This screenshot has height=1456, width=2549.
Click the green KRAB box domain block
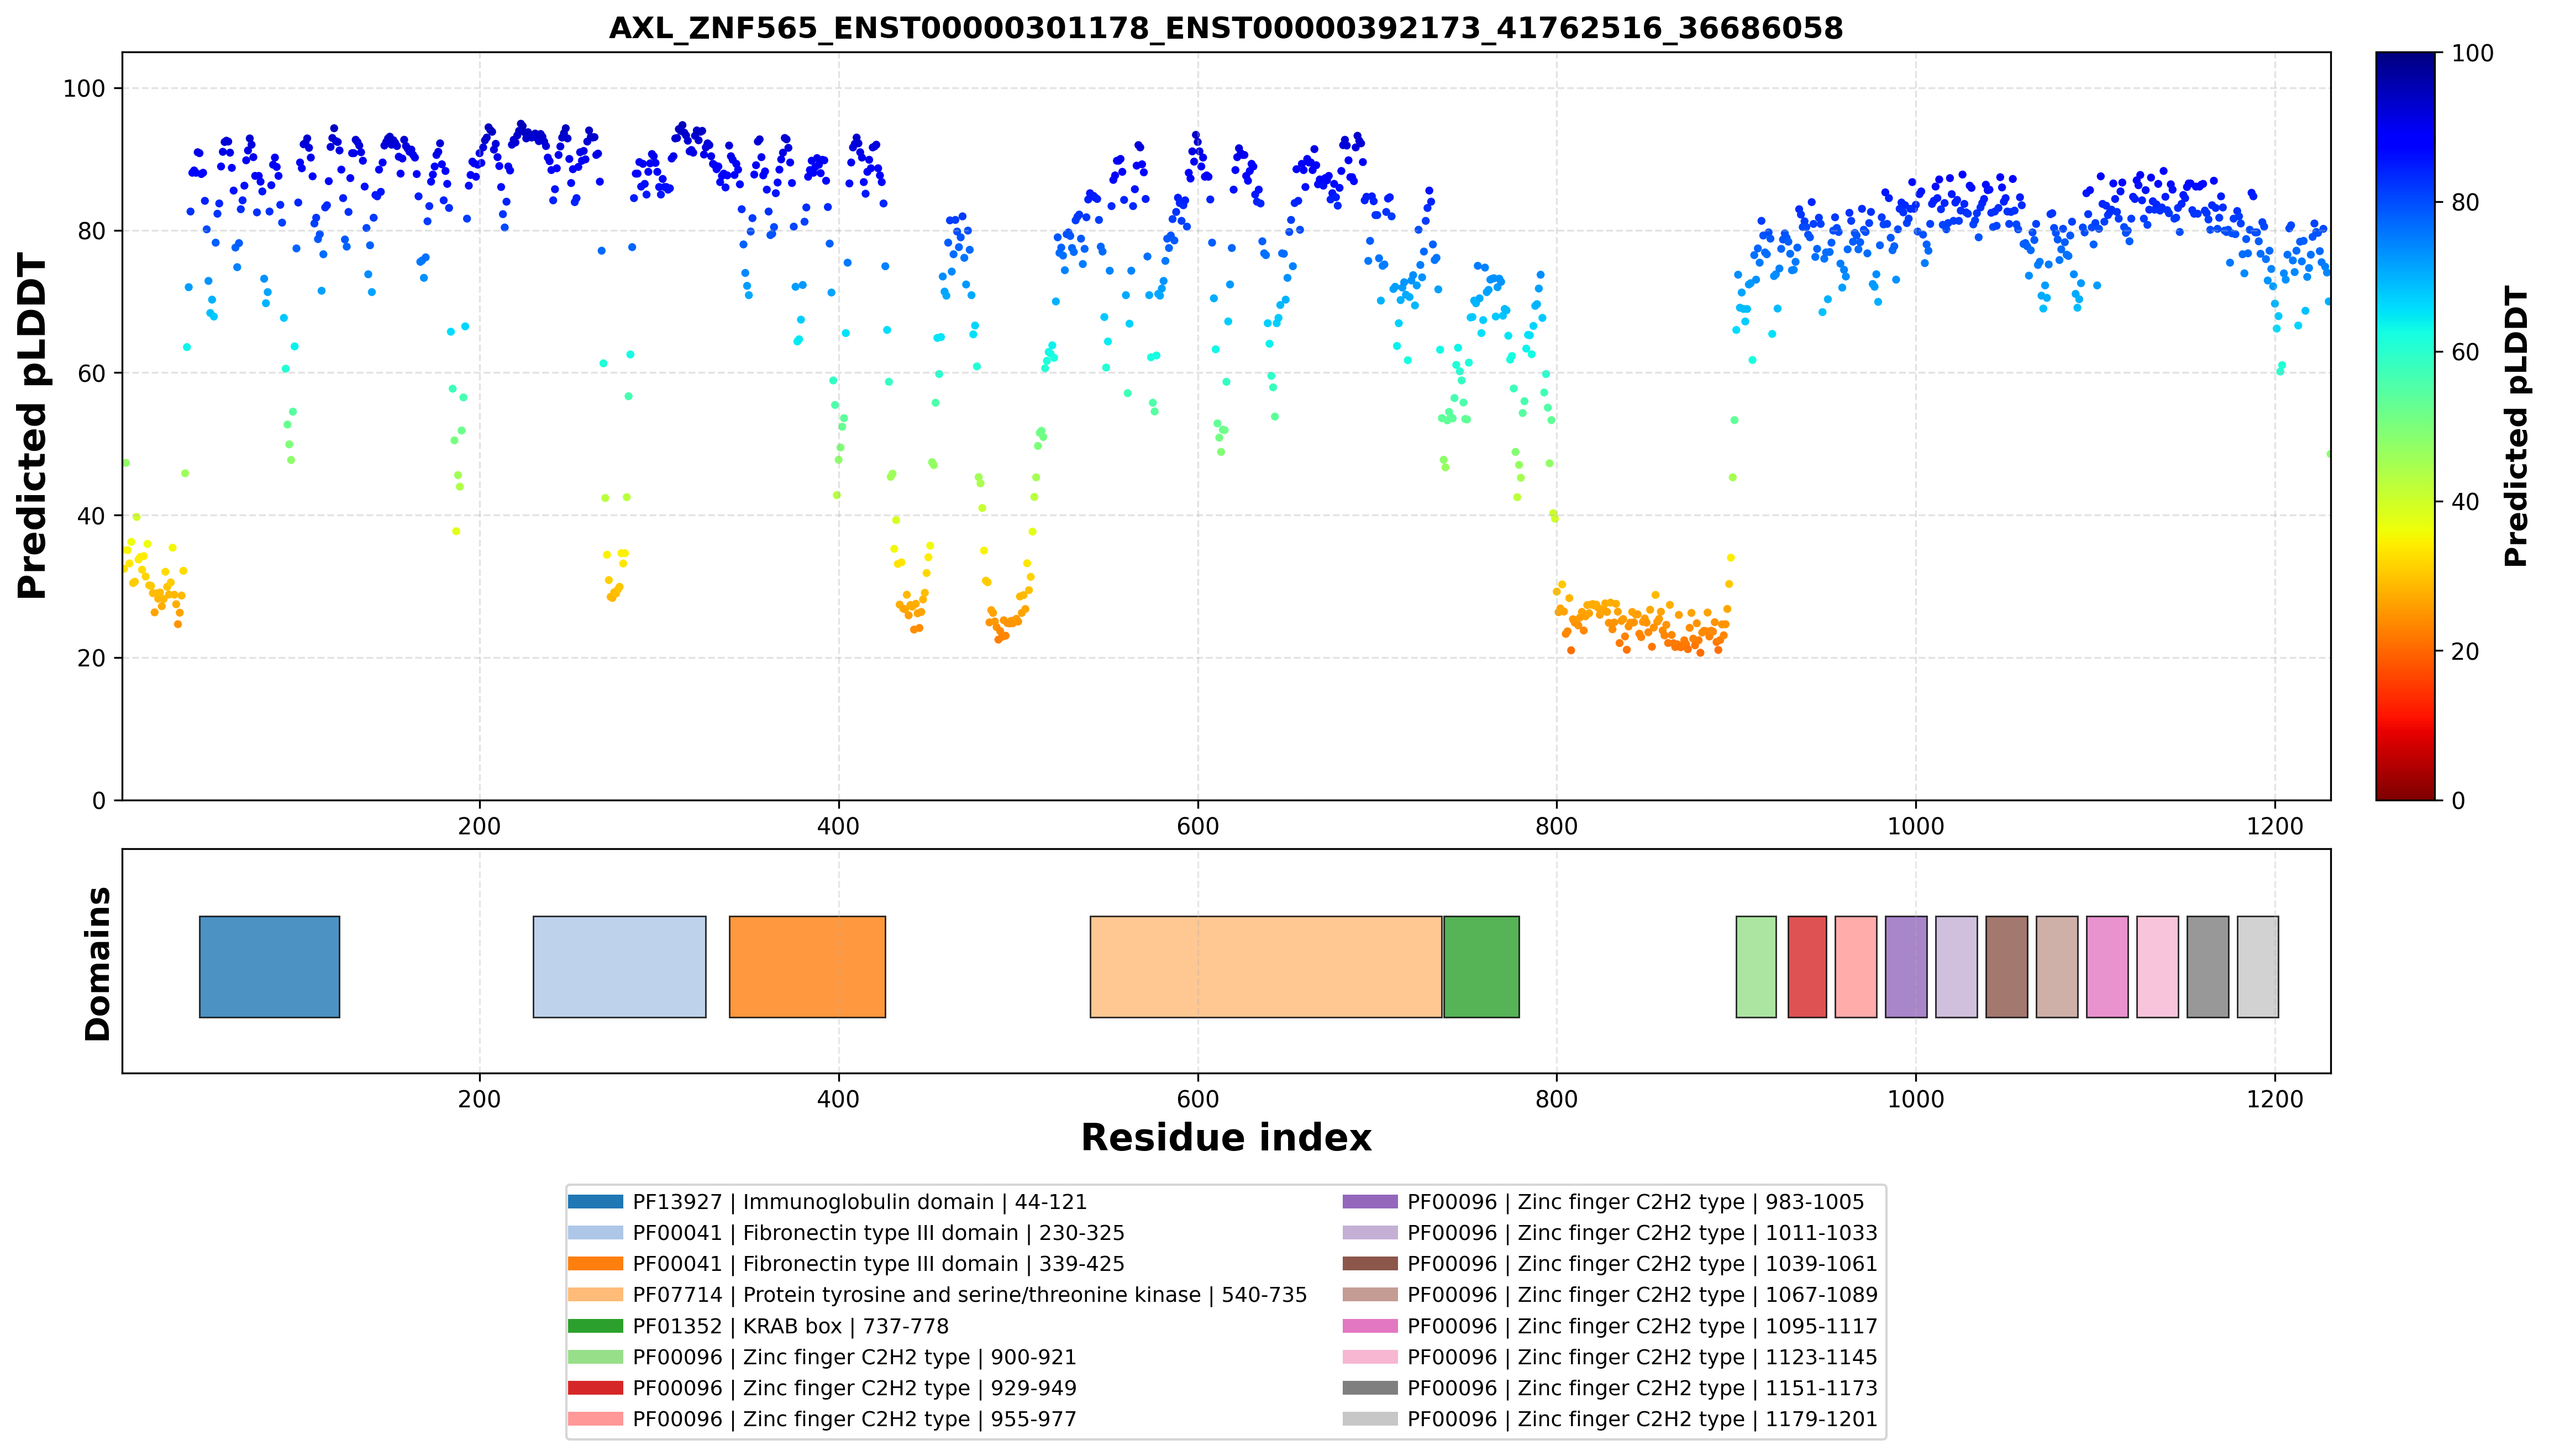[x=1481, y=966]
